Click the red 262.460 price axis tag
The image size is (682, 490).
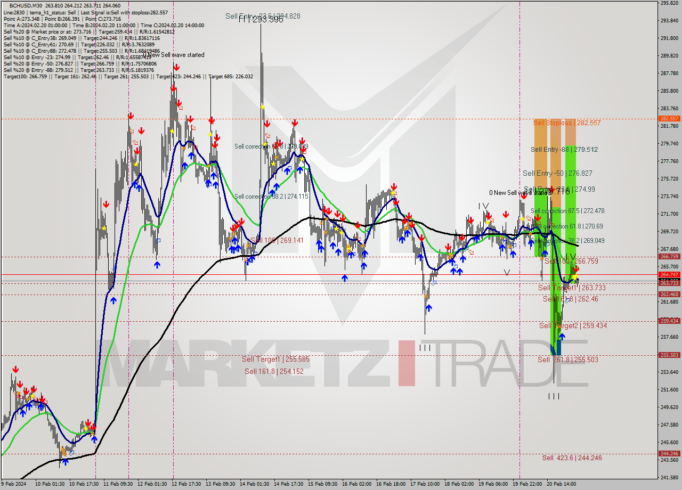[669, 295]
